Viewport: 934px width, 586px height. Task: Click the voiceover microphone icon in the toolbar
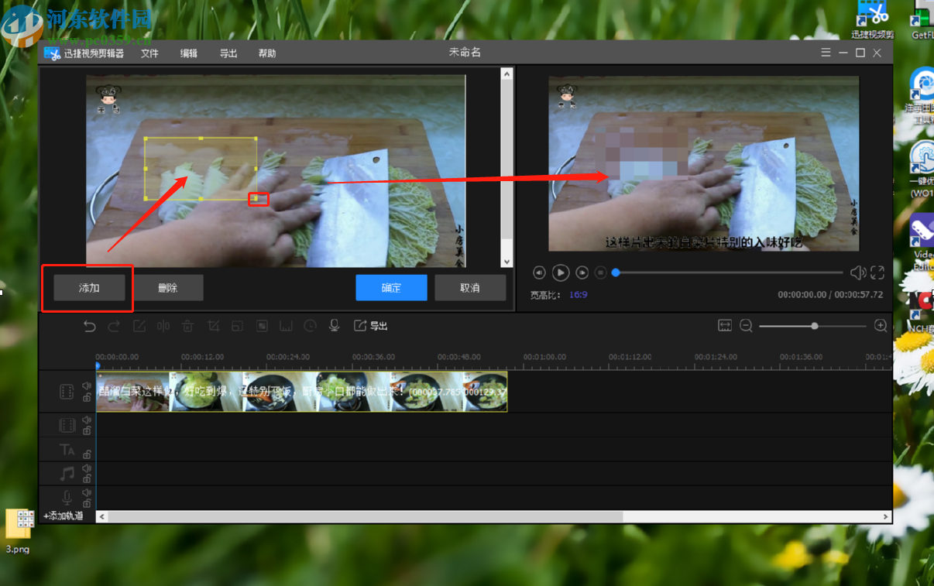334,326
